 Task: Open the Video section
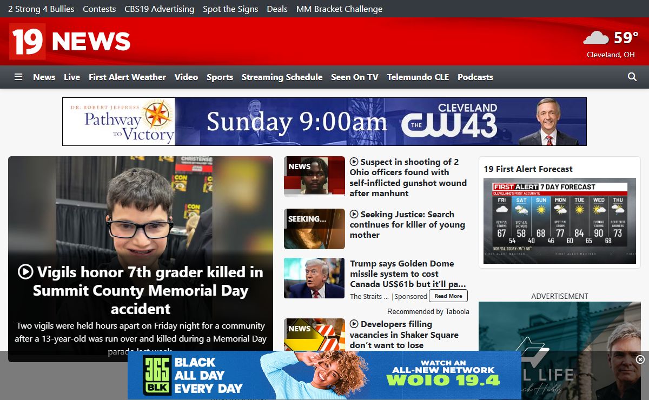click(x=186, y=77)
